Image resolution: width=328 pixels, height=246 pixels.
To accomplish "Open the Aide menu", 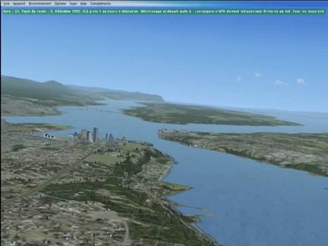I will 83,3.
